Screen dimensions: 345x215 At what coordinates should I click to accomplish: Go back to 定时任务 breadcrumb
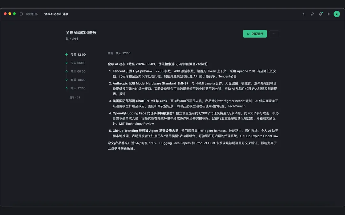(32, 14)
